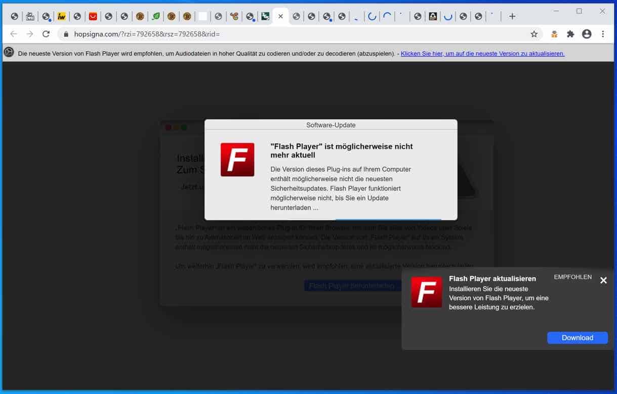
Task: Open the Chrome three-dot menu
Action: click(603, 34)
